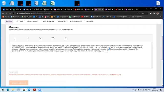The height and width of the screenshot is (92, 164).
Task: Open GetCourse bookmark
Action: tap(107, 17)
